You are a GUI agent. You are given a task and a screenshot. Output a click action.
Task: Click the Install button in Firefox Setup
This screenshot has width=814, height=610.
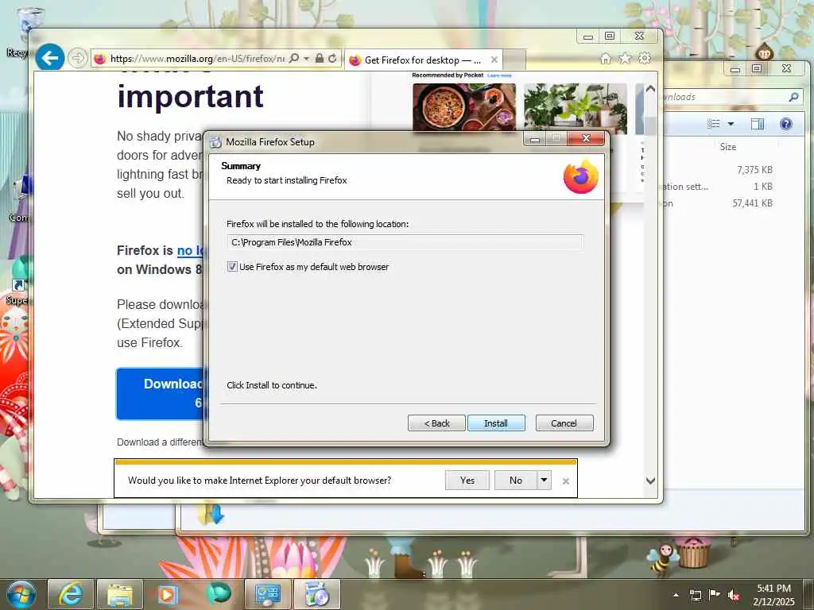pyautogui.click(x=496, y=423)
